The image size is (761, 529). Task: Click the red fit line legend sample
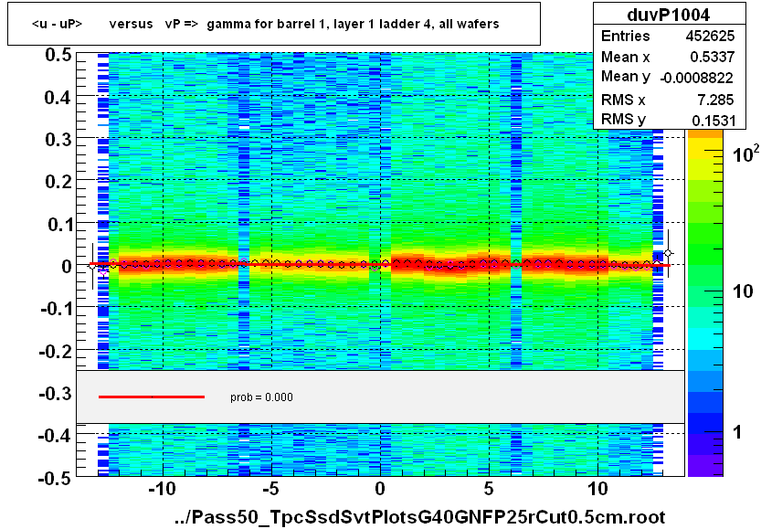pyautogui.click(x=152, y=397)
